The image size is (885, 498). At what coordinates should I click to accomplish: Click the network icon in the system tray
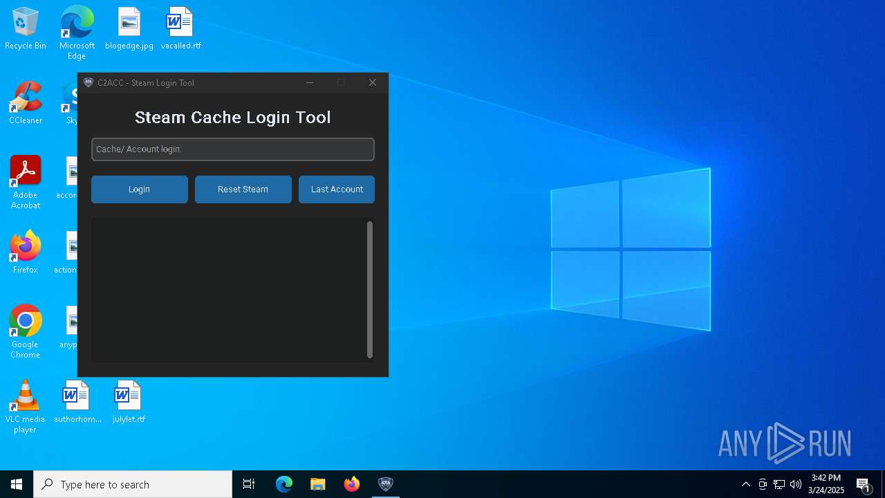(x=779, y=484)
